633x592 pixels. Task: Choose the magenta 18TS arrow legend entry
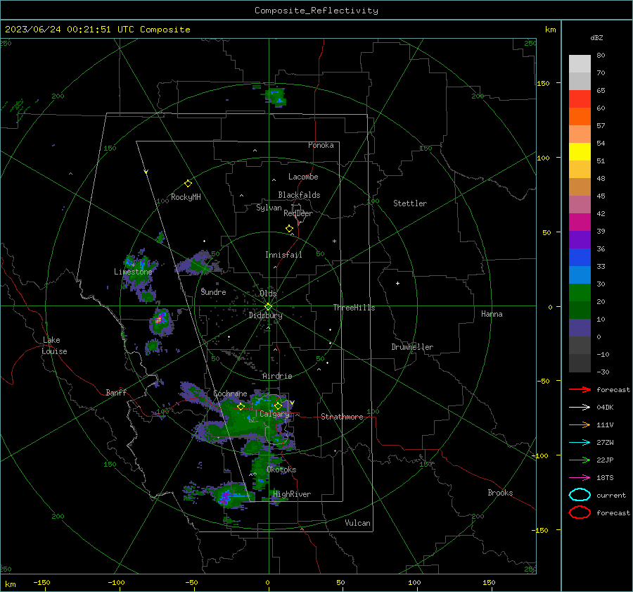580,478
